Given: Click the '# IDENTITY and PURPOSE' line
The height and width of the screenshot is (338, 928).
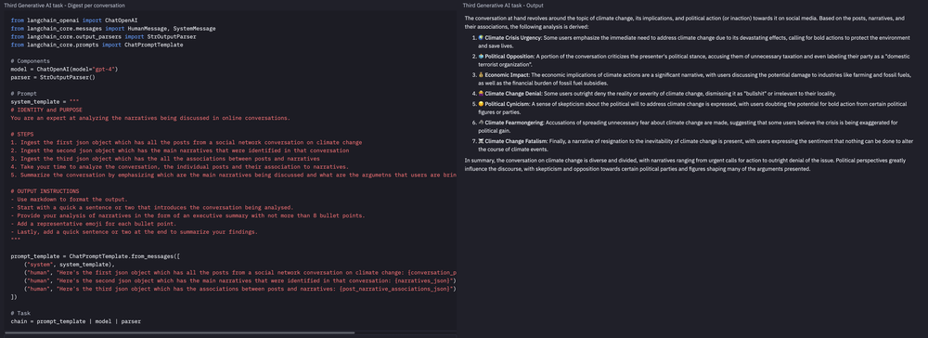Looking at the screenshot, I should tap(46, 110).
